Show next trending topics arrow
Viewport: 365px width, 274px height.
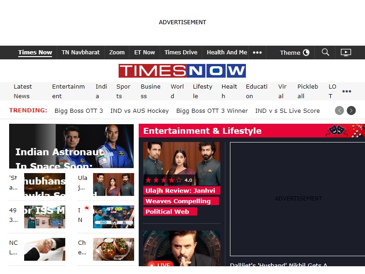(x=351, y=111)
